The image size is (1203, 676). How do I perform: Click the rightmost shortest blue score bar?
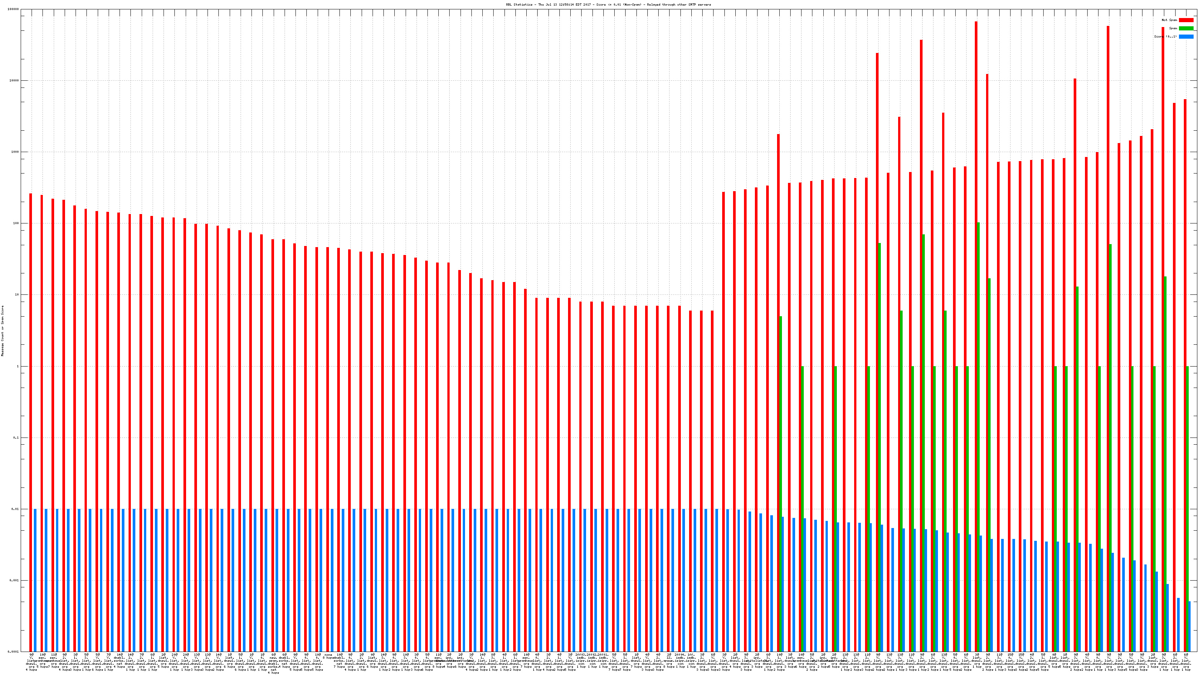tap(1189, 626)
